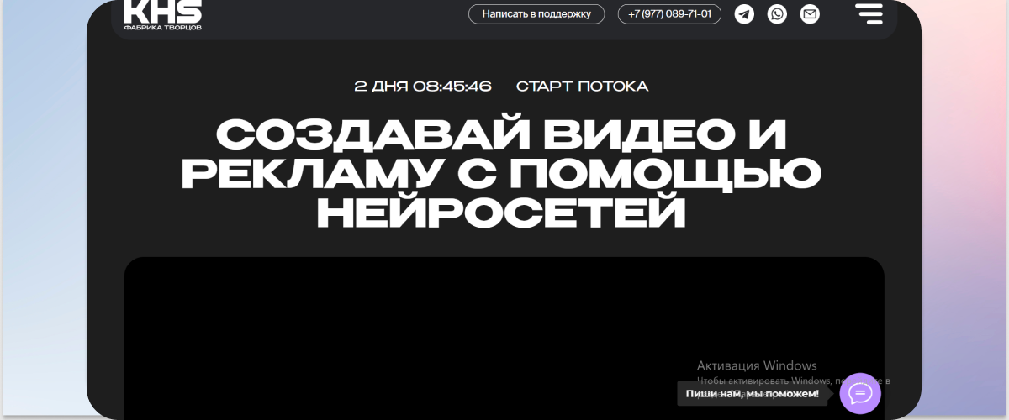This screenshot has height=420, width=1009.
Task: Click the KHS logo
Action: click(163, 12)
